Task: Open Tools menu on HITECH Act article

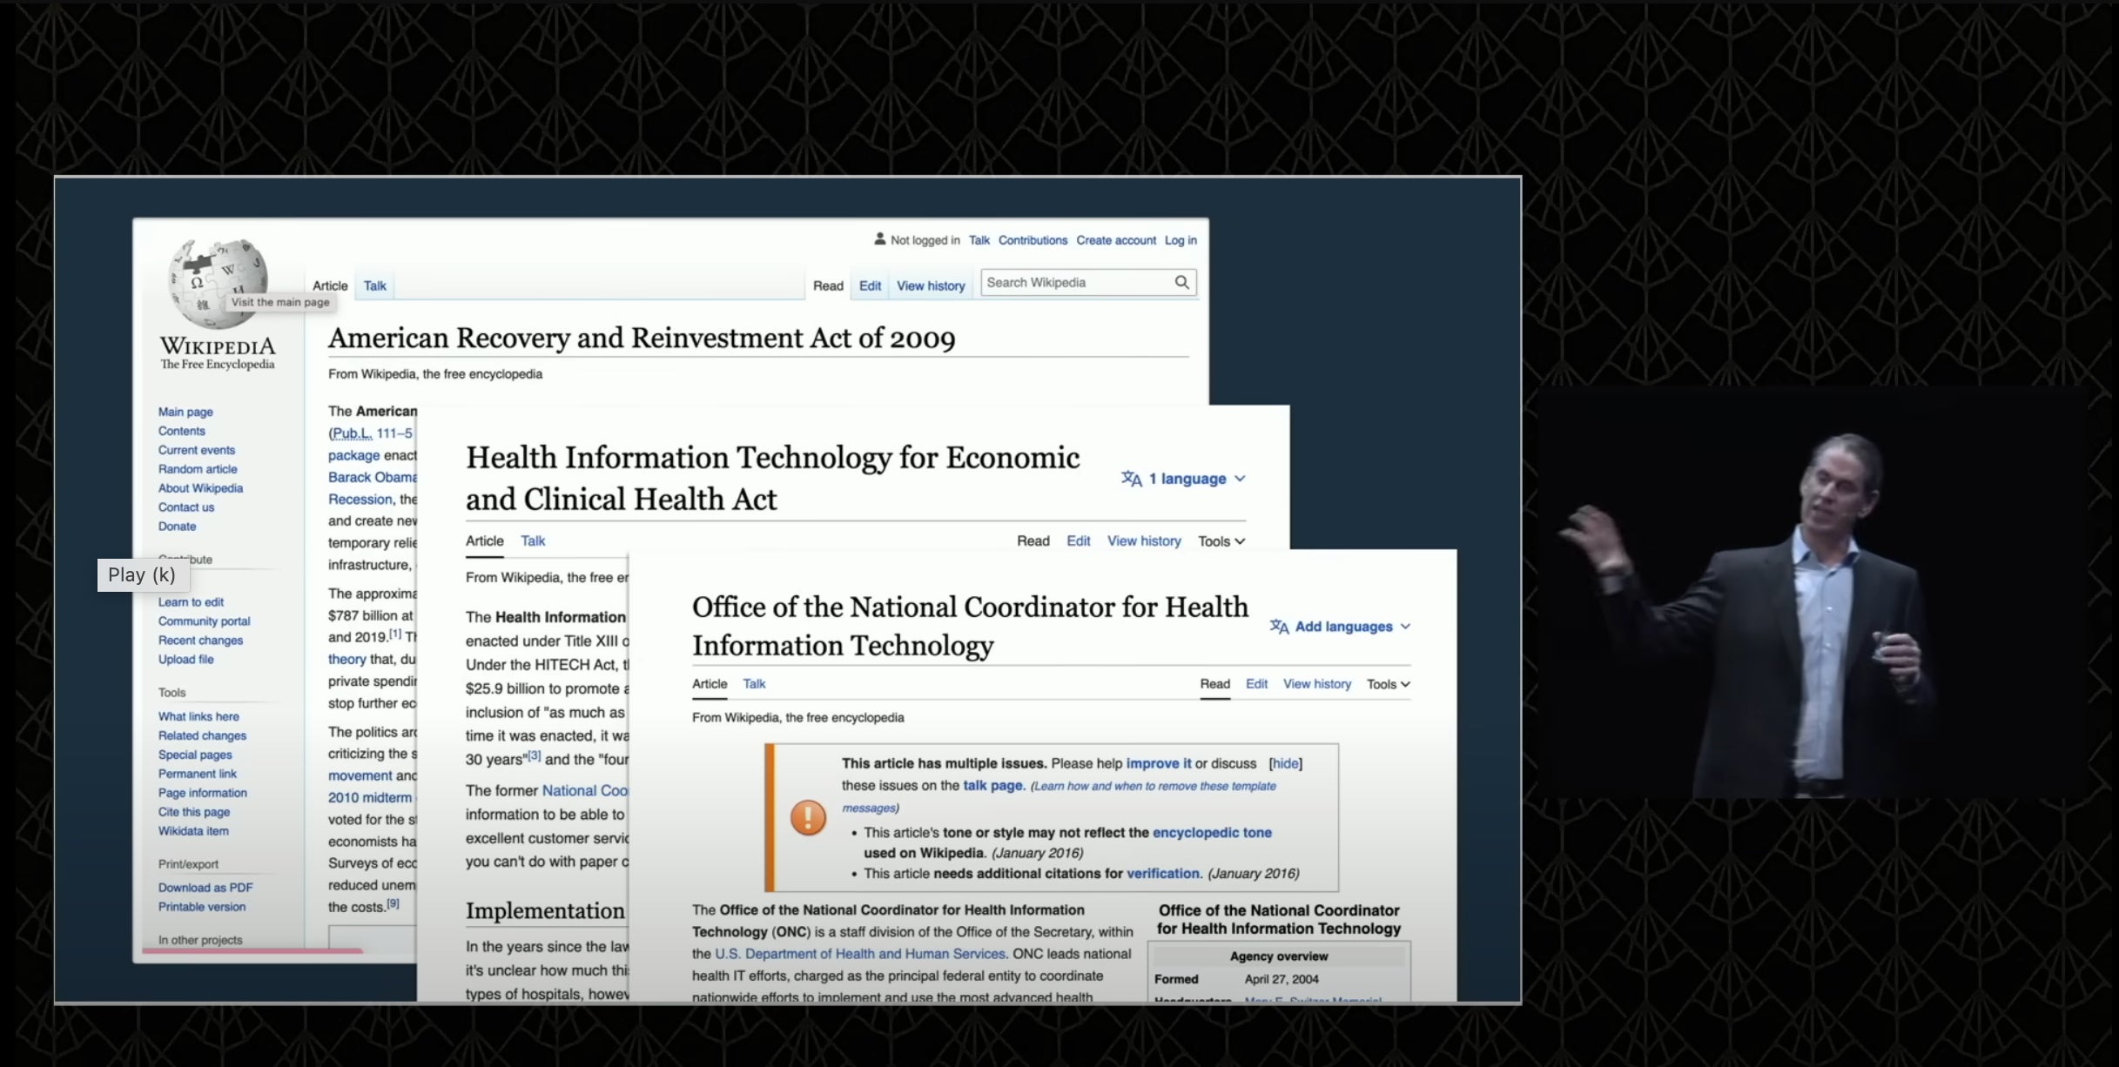Action: (x=1221, y=541)
